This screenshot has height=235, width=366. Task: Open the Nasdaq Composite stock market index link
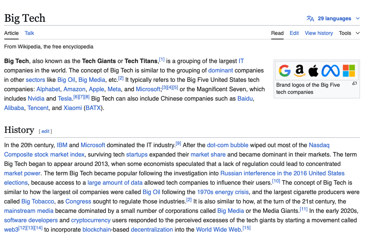point(44,155)
